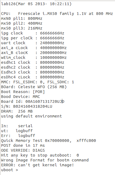Image resolution: width=115 pixels, height=175 pixels.
Task: Click the Wrong Image Format line
Action: (x=45, y=160)
